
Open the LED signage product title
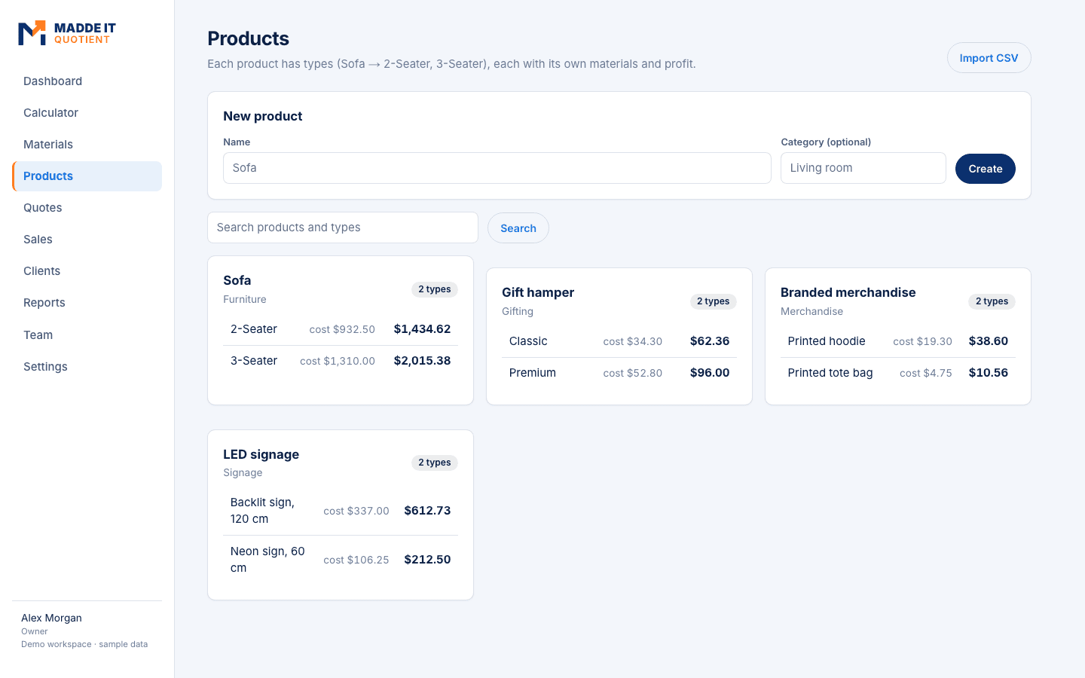pos(261,454)
